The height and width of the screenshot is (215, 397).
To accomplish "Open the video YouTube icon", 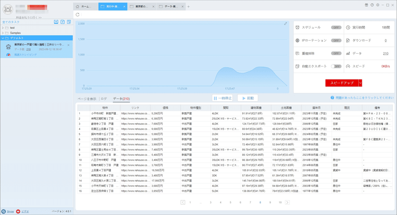I will point(18,212).
